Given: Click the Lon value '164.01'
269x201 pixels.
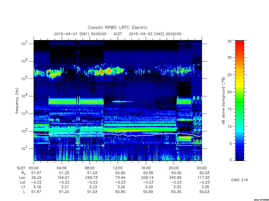Looking at the screenshot, I should point(63,178).
